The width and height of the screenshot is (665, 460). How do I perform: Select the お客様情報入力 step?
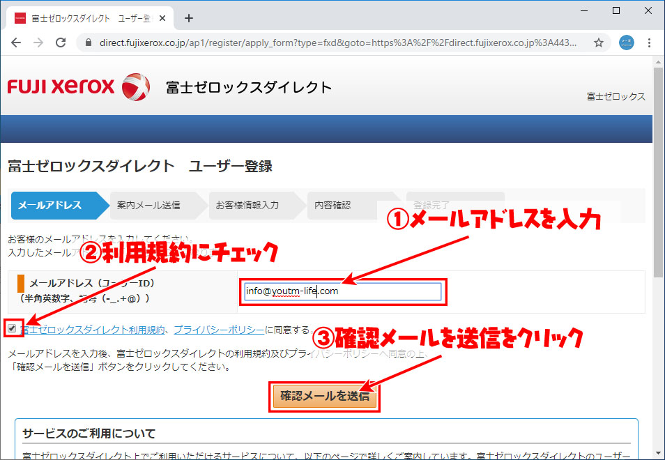257,206
